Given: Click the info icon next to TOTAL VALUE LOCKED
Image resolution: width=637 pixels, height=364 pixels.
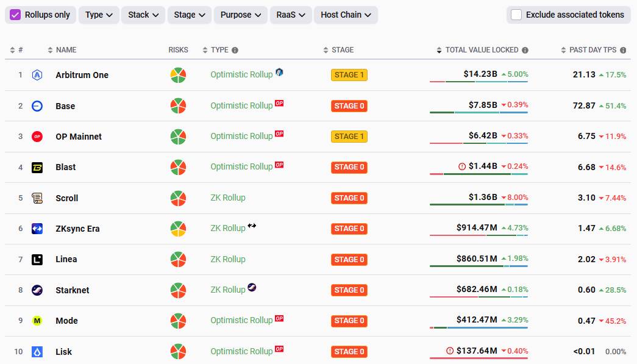Looking at the screenshot, I should [x=525, y=50].
